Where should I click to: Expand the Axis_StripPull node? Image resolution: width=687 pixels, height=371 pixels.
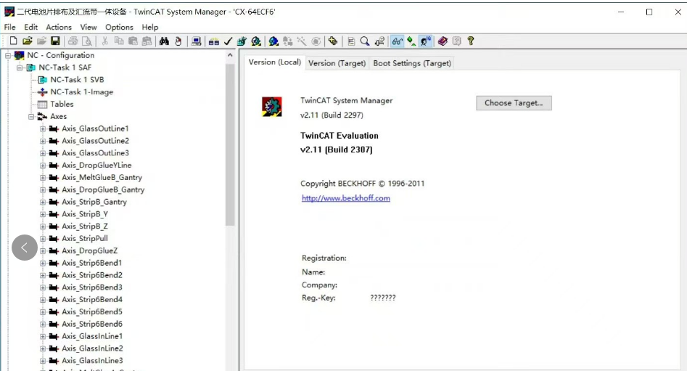[x=43, y=239]
